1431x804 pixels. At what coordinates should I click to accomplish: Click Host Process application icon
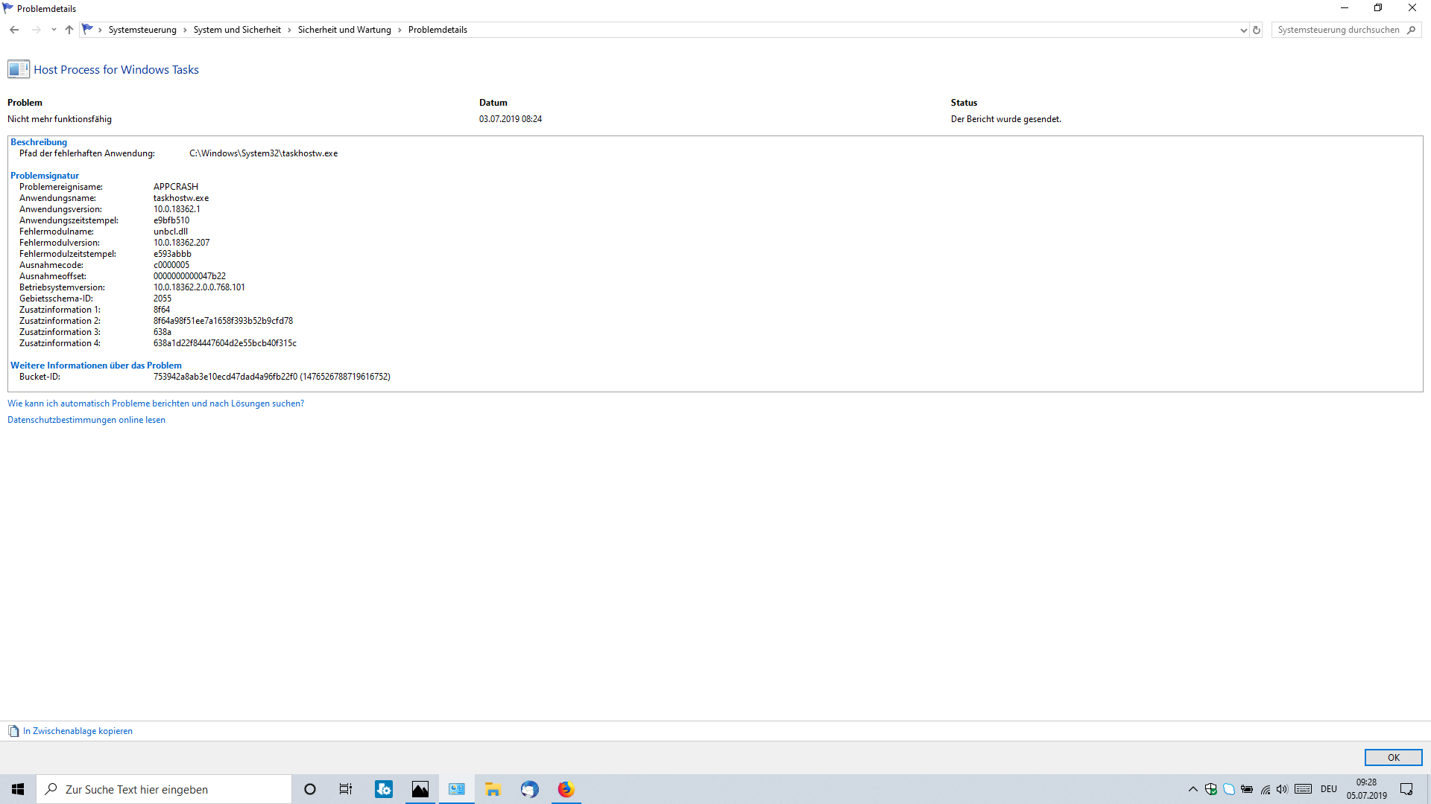click(x=19, y=69)
